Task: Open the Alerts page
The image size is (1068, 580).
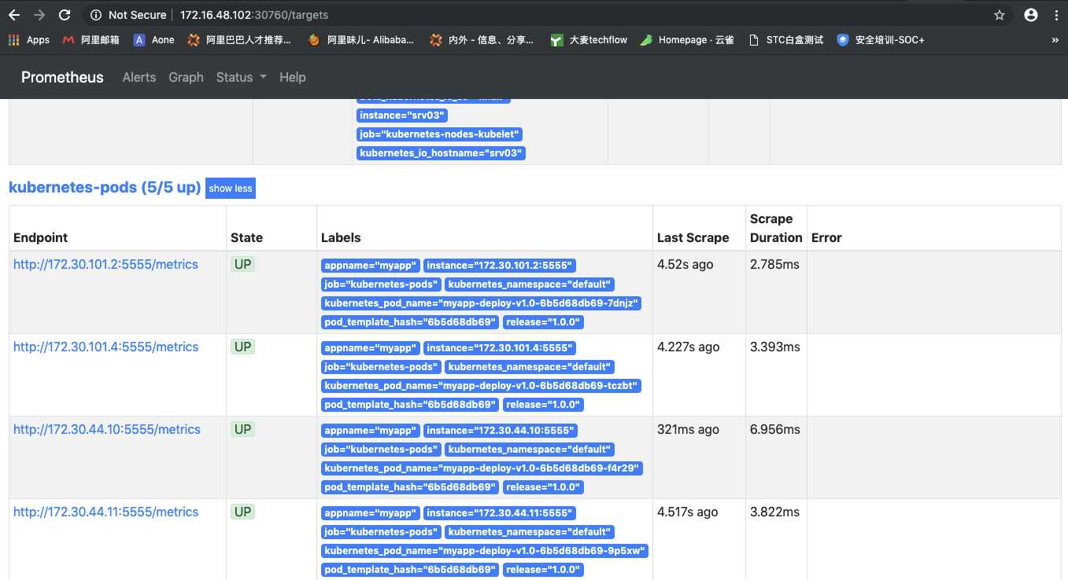Action: coord(139,77)
